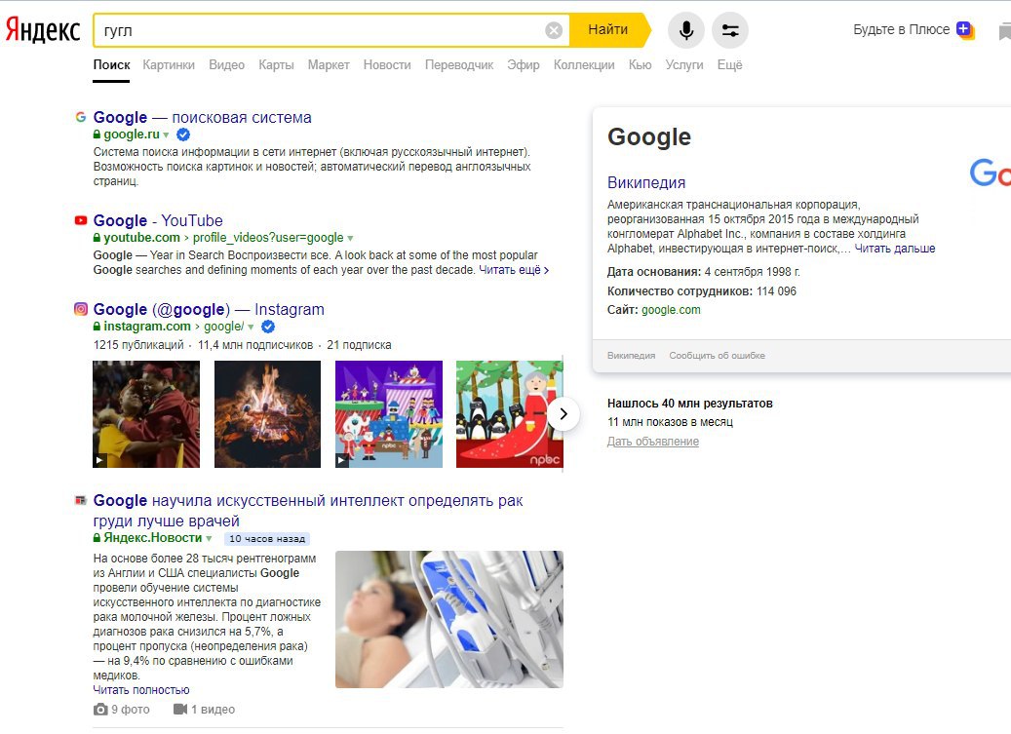This screenshot has width=1011, height=734.
Task: Start voice search with microphone icon
Action: [x=686, y=30]
